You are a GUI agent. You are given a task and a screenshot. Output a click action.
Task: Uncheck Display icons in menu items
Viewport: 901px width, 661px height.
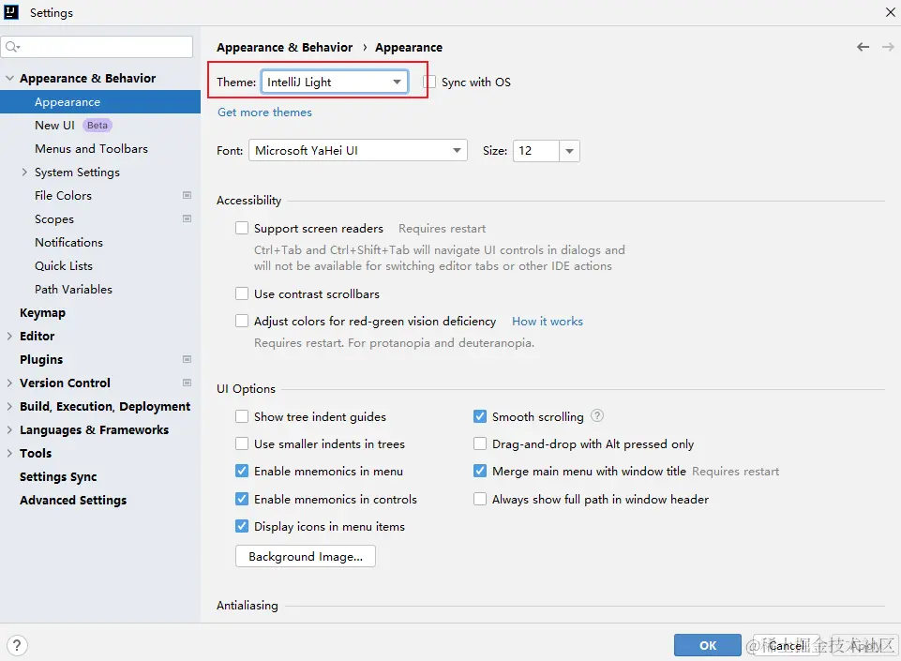pyautogui.click(x=242, y=526)
